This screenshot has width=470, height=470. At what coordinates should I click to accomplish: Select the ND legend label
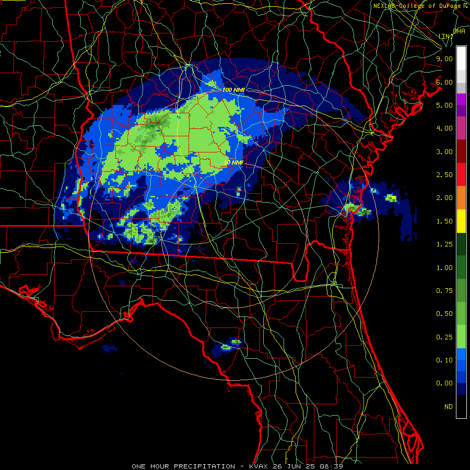[x=449, y=407]
